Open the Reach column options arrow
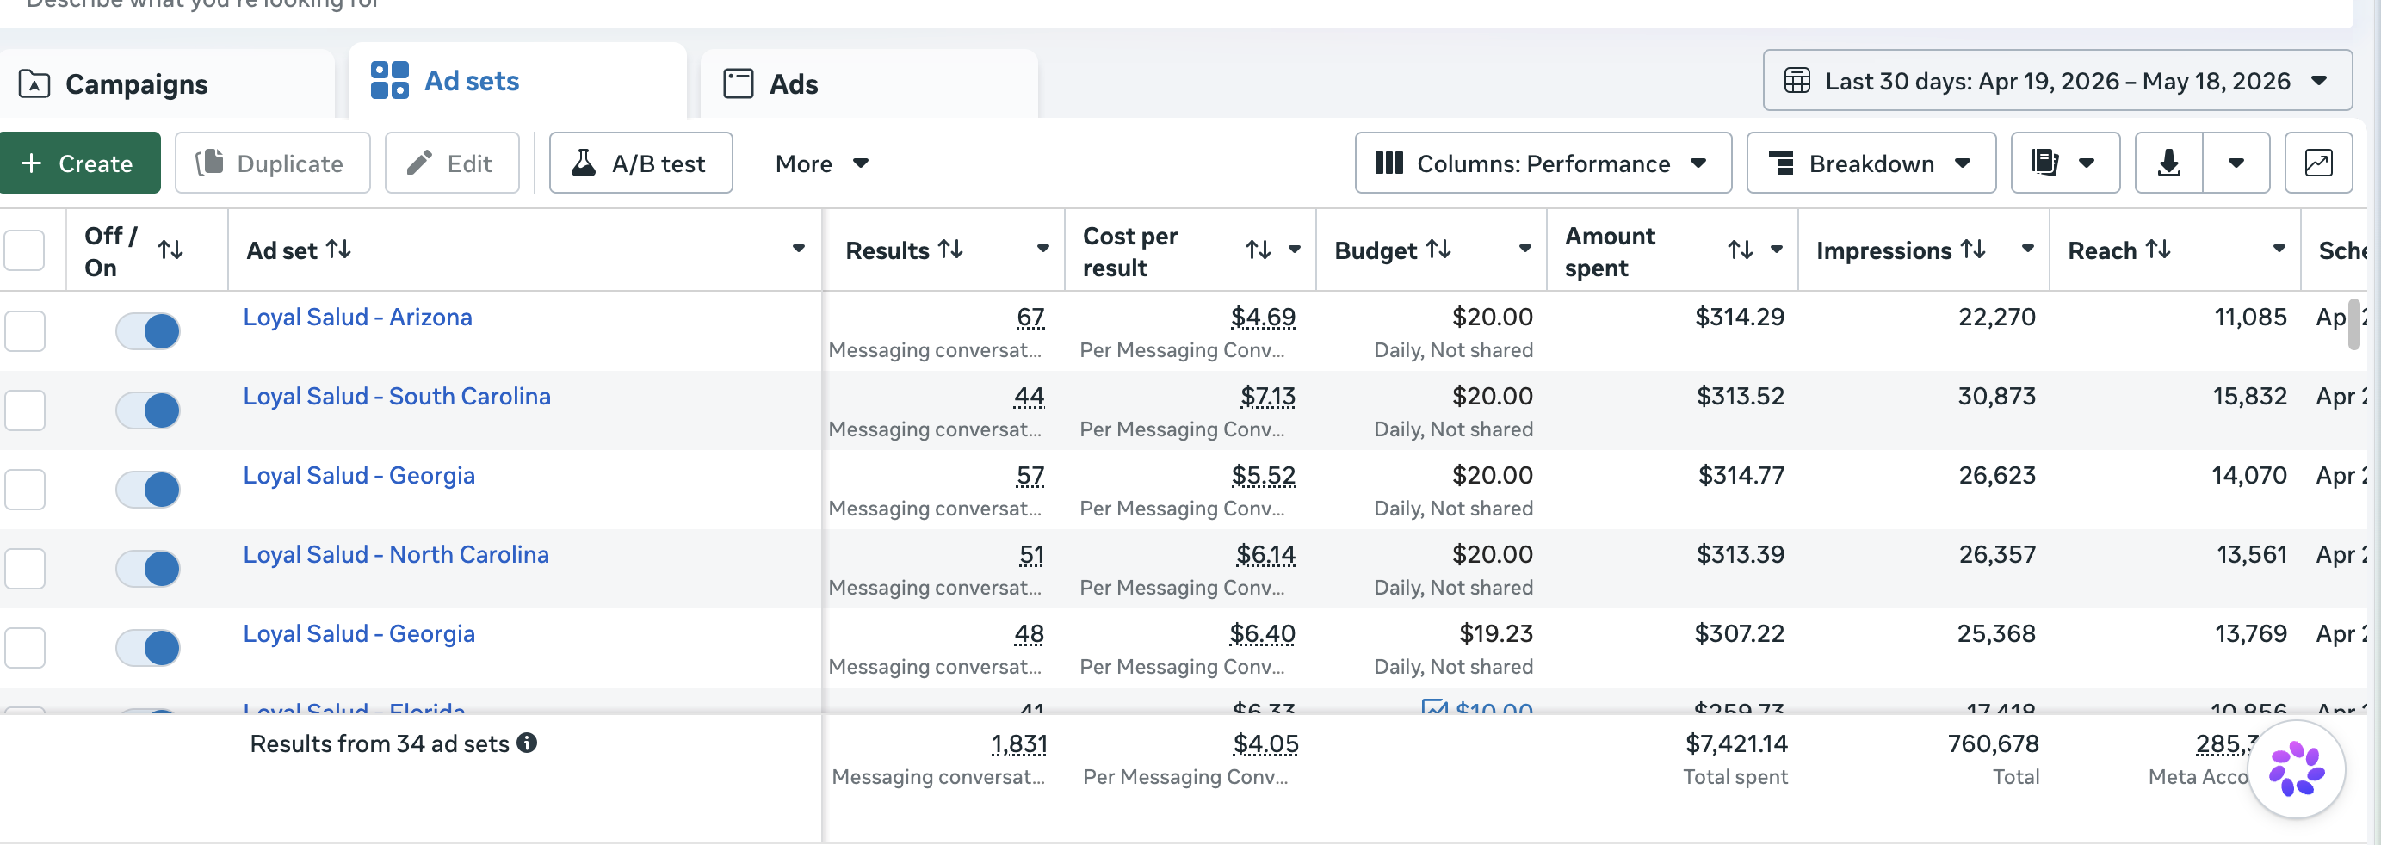 [x=2279, y=250]
